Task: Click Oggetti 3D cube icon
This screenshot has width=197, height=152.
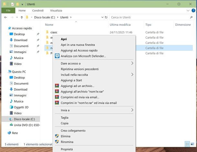Action: [x=11, y=107]
